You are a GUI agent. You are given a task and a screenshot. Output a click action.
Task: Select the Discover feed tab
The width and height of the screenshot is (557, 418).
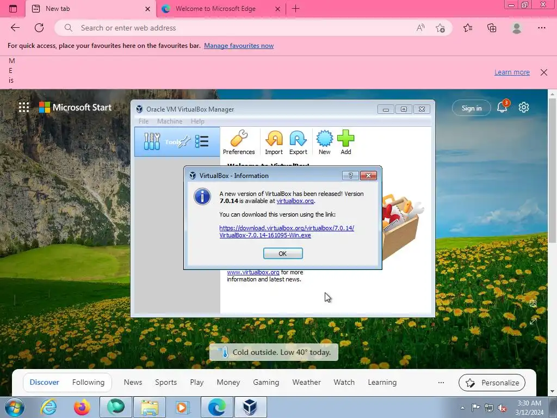click(x=45, y=382)
